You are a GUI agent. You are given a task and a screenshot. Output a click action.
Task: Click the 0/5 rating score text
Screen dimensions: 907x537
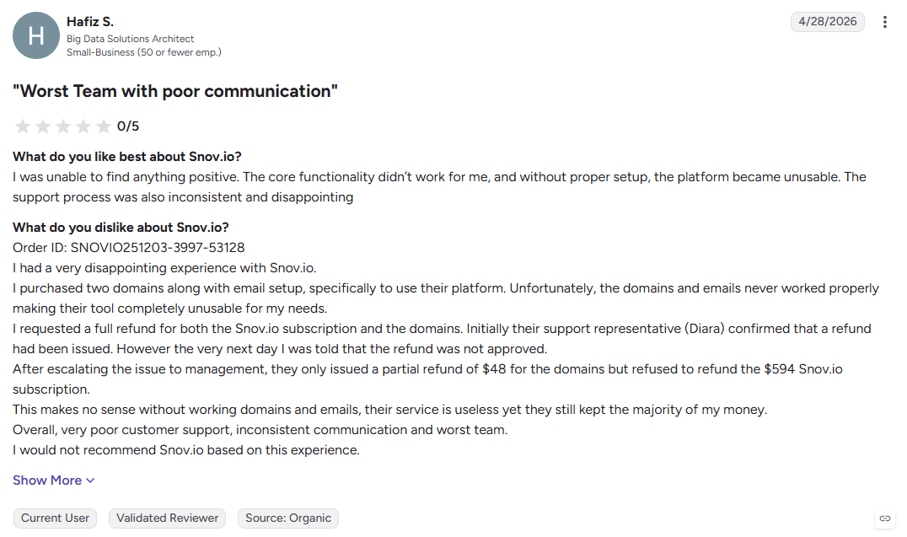pyautogui.click(x=128, y=126)
